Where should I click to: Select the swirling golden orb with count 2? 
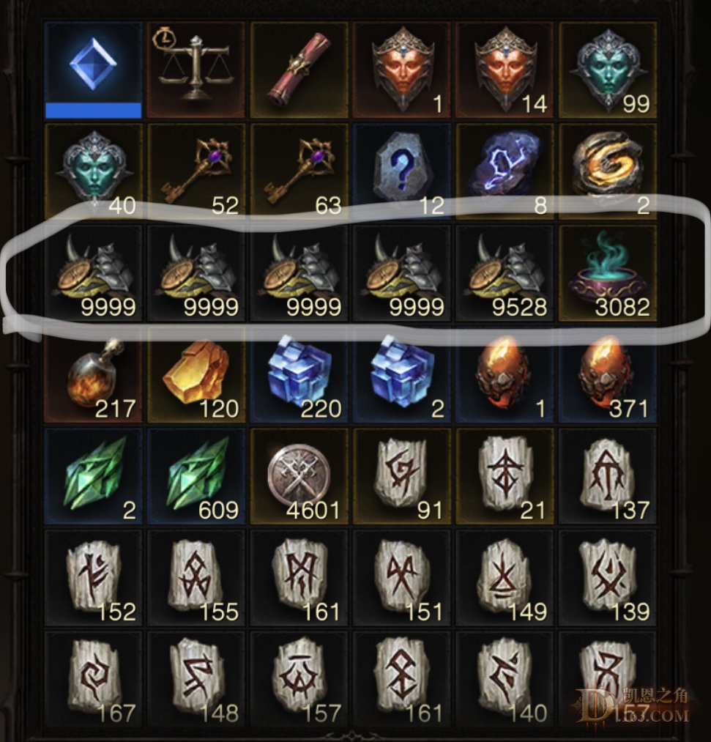(x=608, y=171)
